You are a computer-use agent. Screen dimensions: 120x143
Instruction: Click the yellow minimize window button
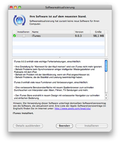pyautogui.click(x=15, y=7)
